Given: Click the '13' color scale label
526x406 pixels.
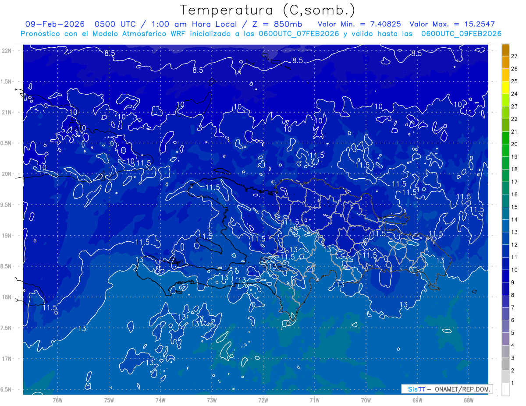Looking at the screenshot, I should (515, 232).
